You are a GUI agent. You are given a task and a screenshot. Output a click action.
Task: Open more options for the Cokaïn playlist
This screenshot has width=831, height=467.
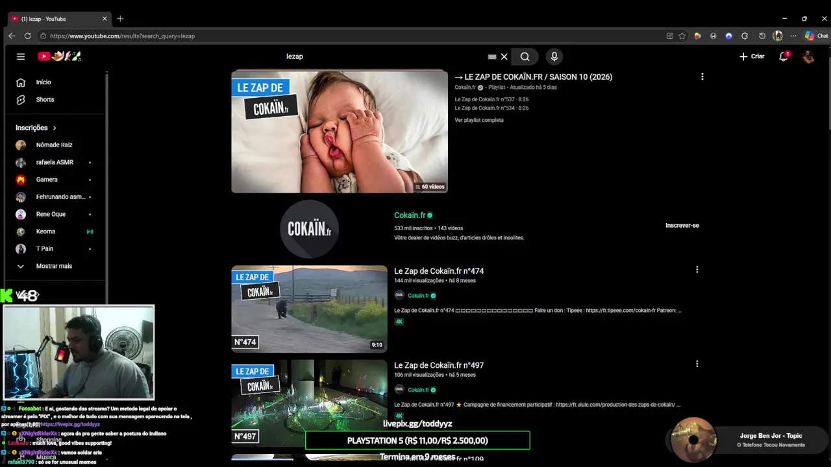pos(702,77)
